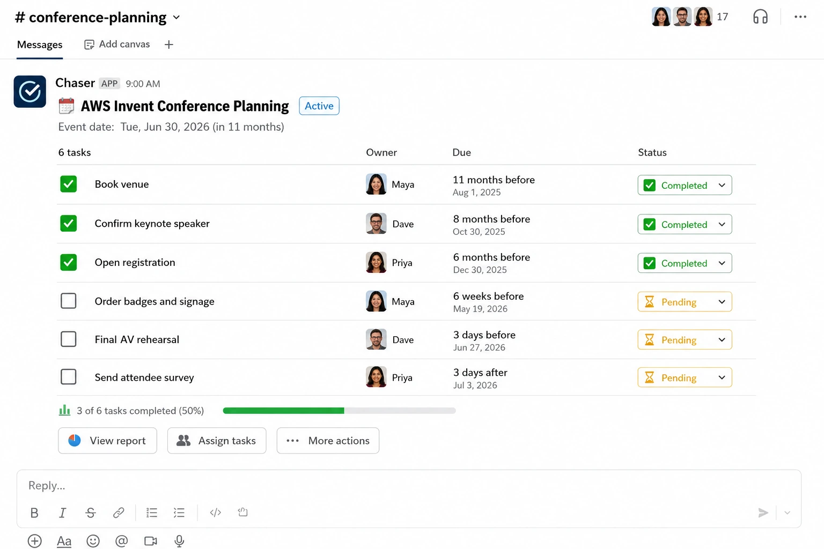The height and width of the screenshot is (549, 824).
Task: Check the Final AV rehearsal task
Action: (x=69, y=339)
